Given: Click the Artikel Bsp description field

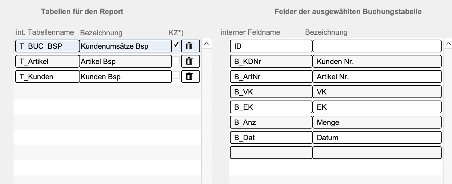Looking at the screenshot, I should coord(125,61).
